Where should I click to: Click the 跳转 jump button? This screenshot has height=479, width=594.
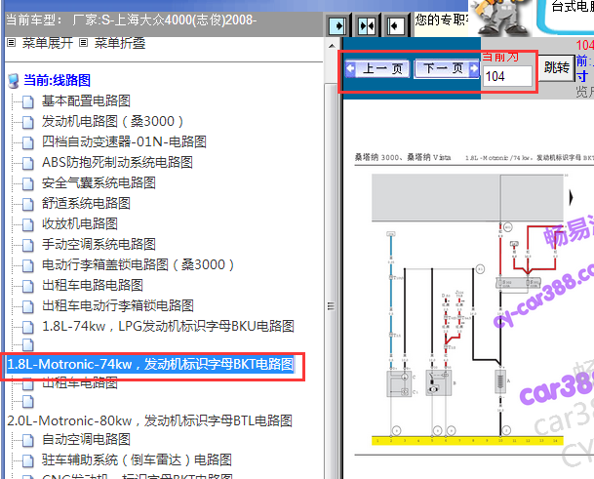[x=557, y=68]
